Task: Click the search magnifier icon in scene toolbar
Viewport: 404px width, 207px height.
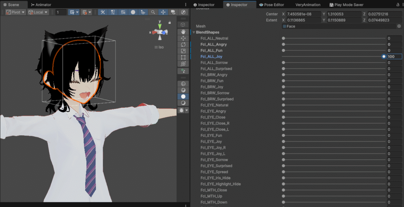Action: click(153, 12)
